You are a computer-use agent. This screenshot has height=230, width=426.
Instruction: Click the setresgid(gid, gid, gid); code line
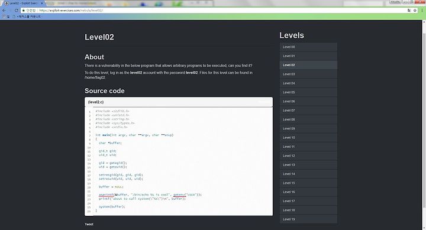coord(121,175)
